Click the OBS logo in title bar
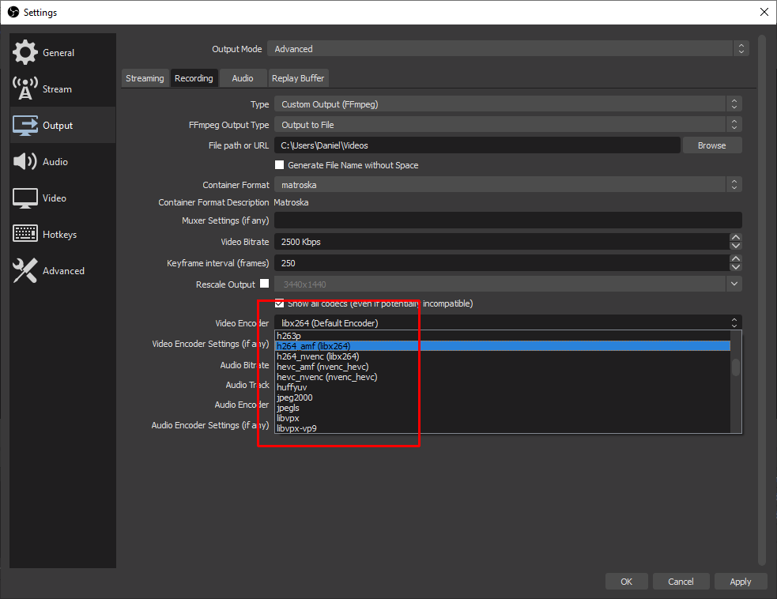Screen dimensions: 777x599 [13, 12]
